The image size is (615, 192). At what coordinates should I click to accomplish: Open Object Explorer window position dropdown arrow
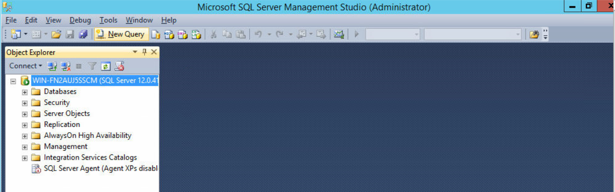tap(135, 52)
